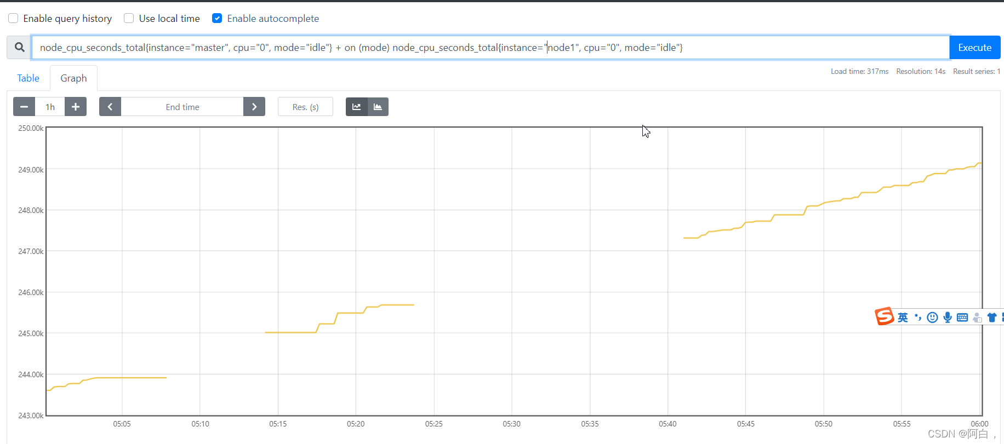Enable query history checkbox

13,18
